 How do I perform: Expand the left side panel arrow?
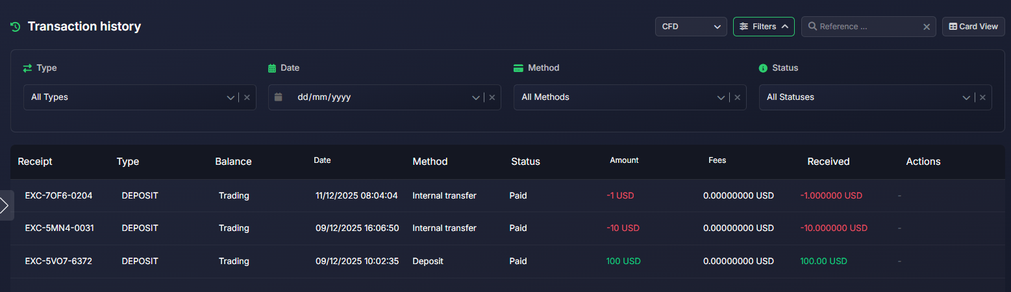5,205
